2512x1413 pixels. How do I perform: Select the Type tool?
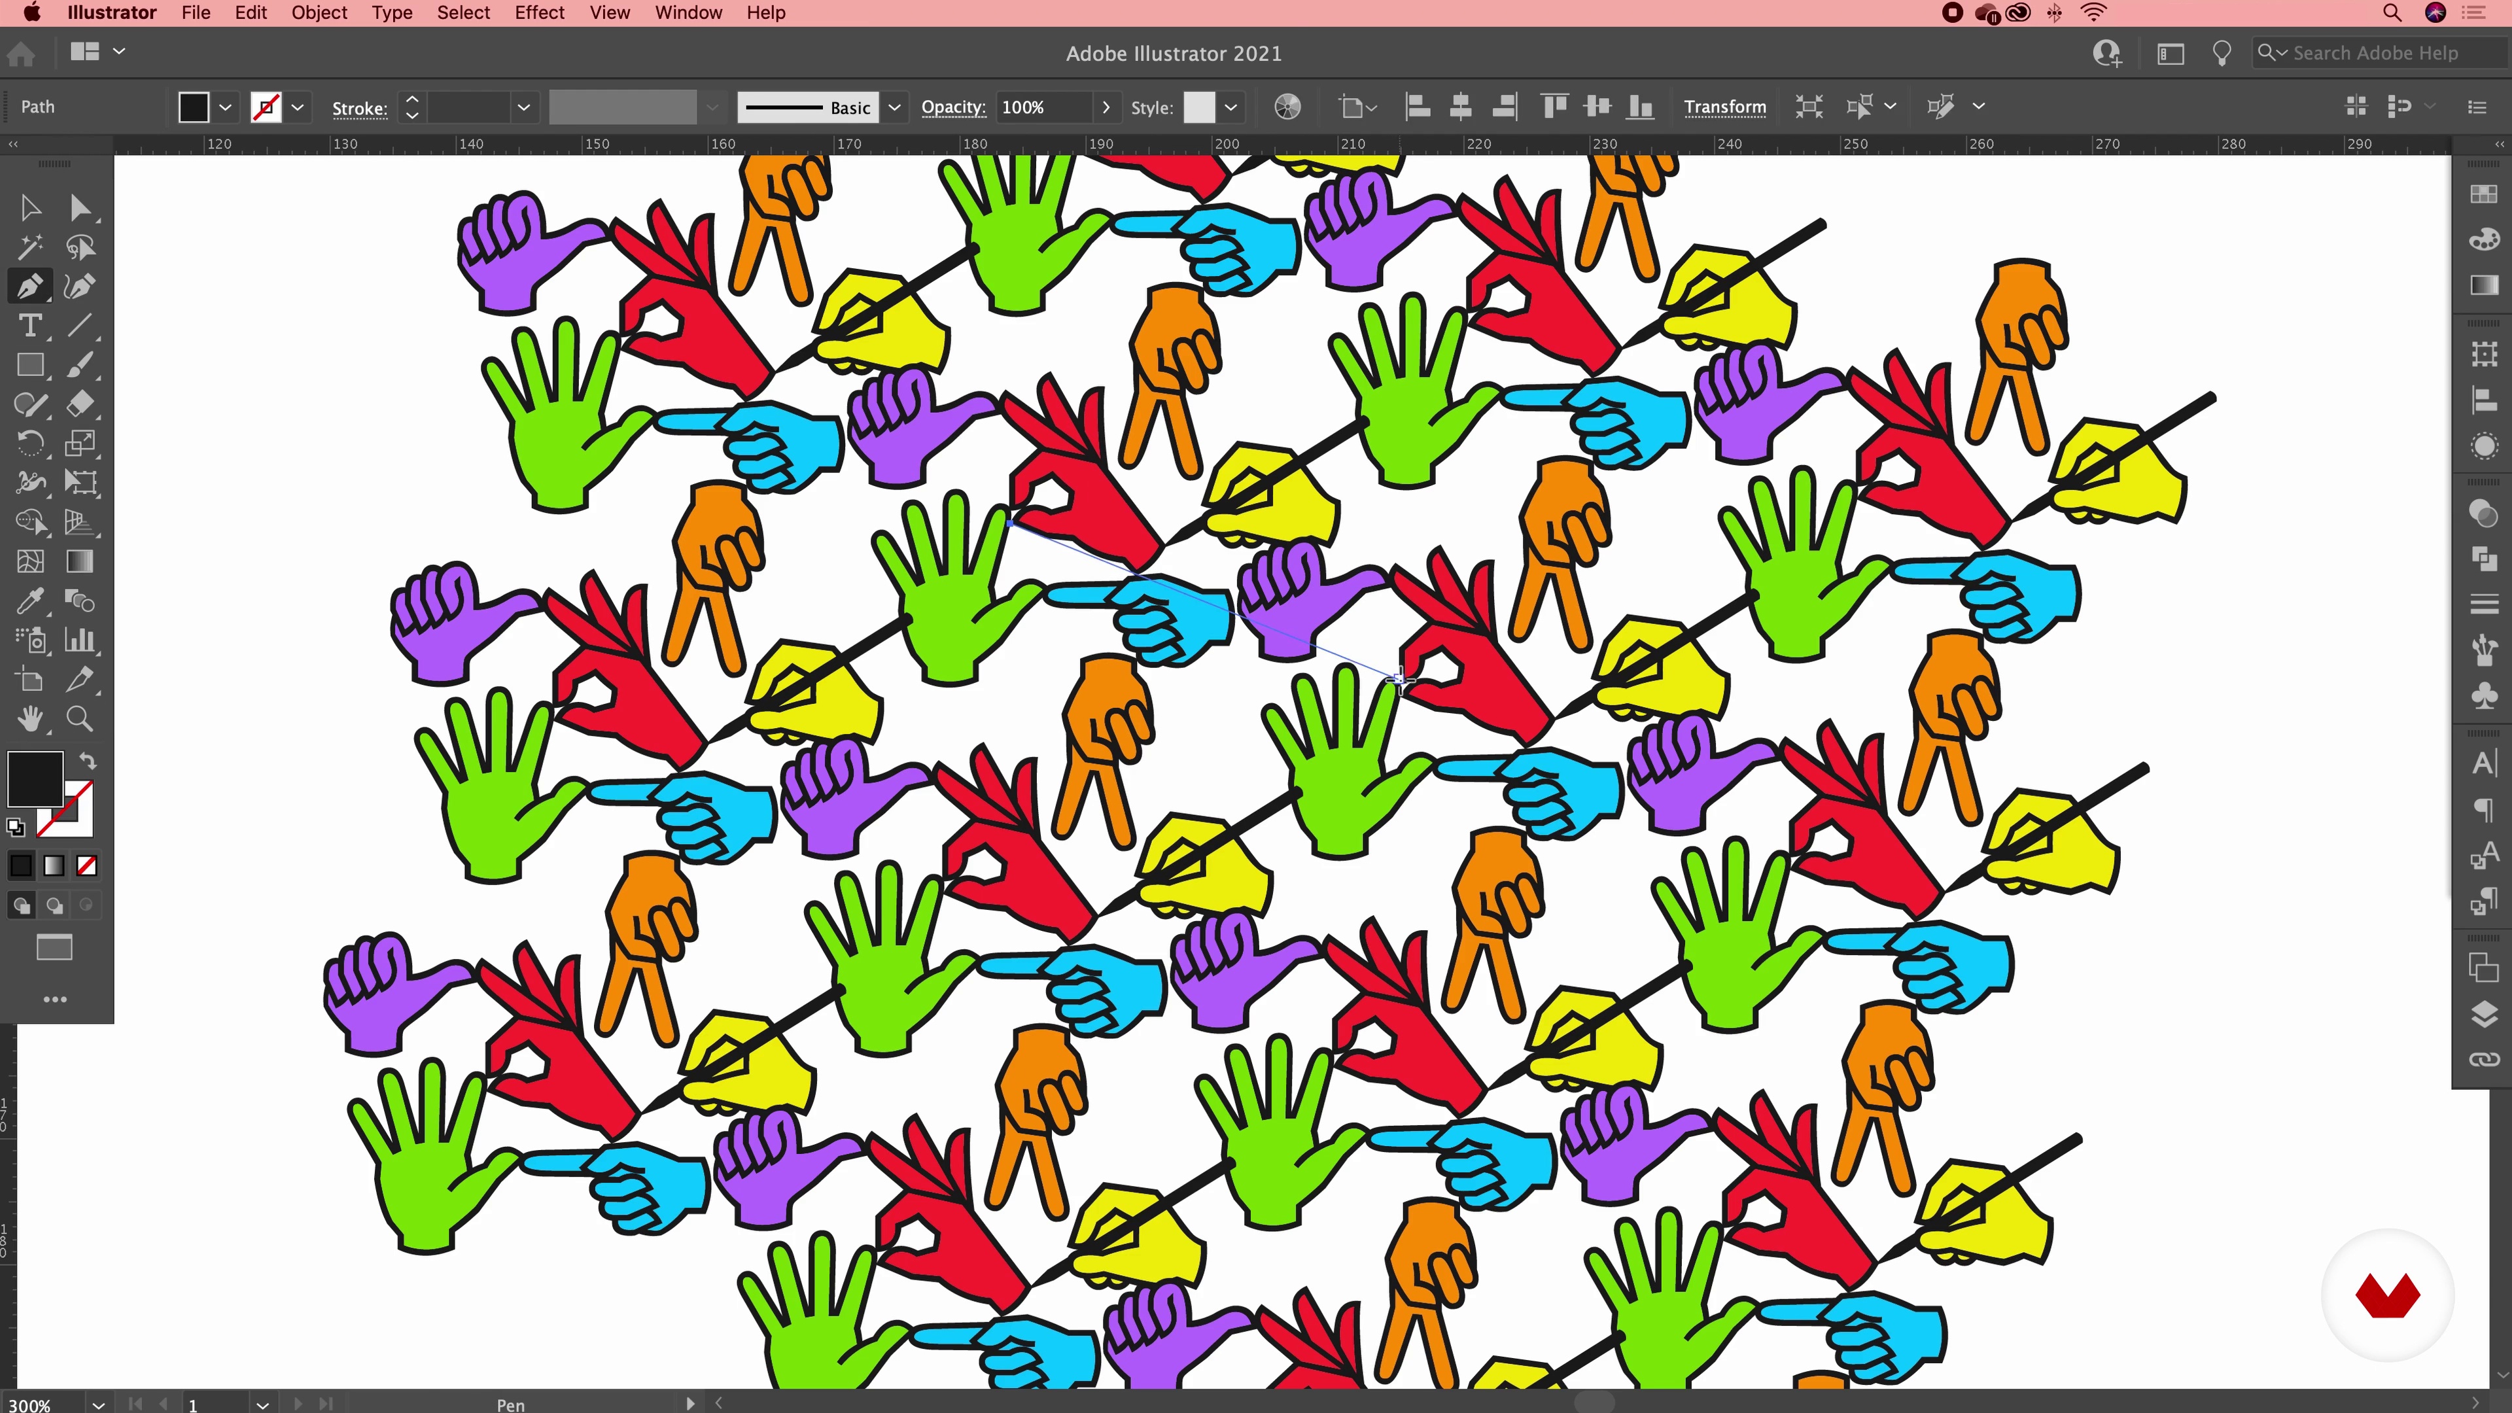coord(30,326)
